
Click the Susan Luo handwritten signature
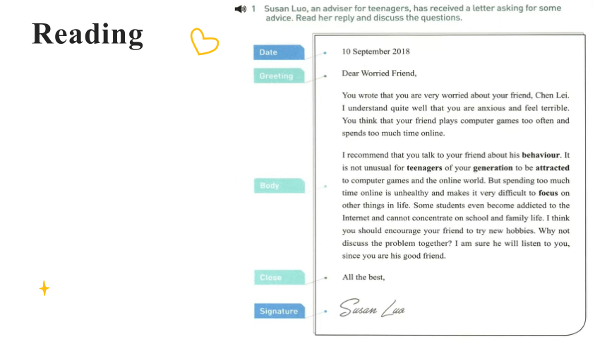tap(372, 308)
